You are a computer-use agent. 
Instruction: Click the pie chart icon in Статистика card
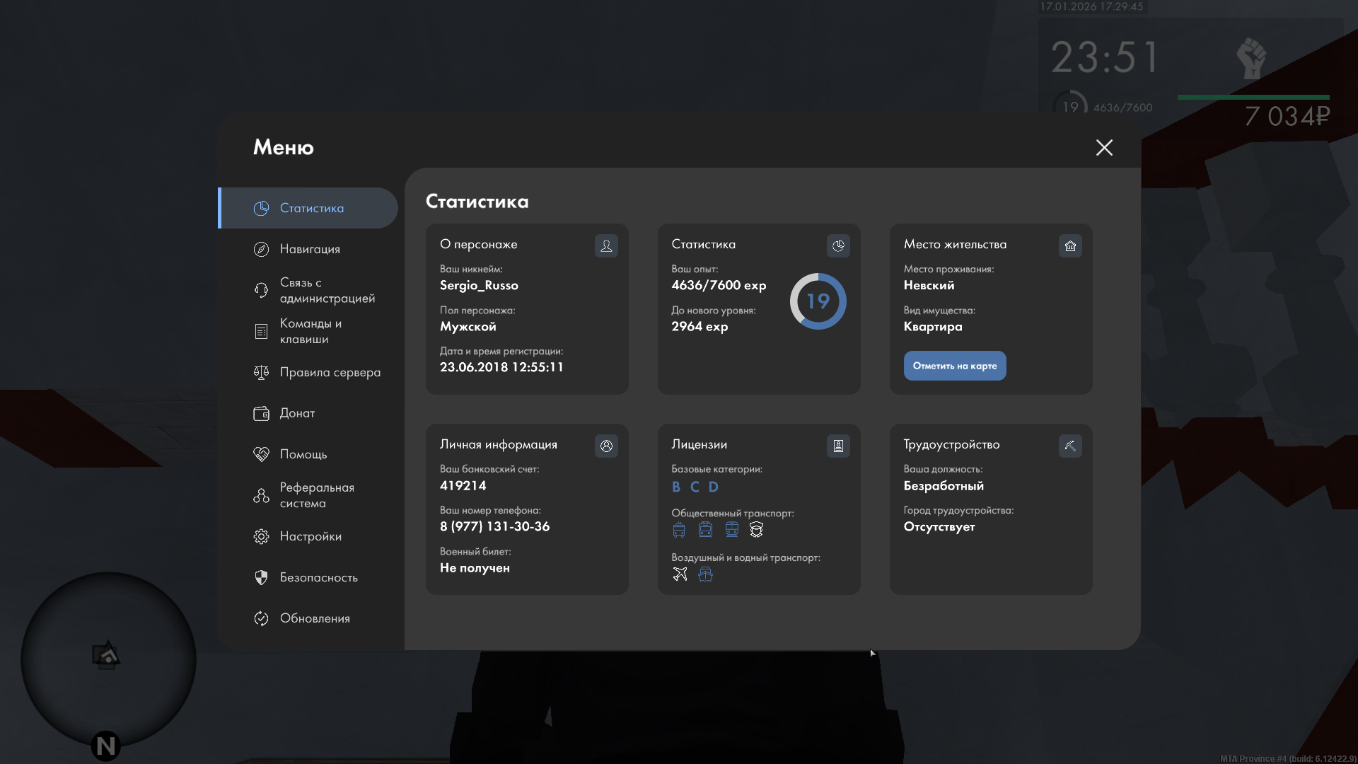pyautogui.click(x=838, y=245)
